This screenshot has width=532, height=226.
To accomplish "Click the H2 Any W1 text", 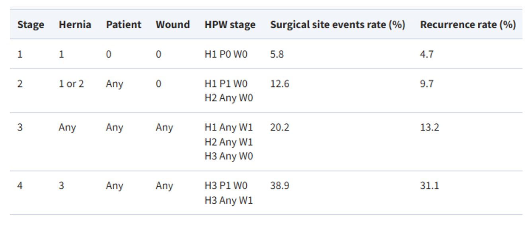I will click(x=228, y=142).
